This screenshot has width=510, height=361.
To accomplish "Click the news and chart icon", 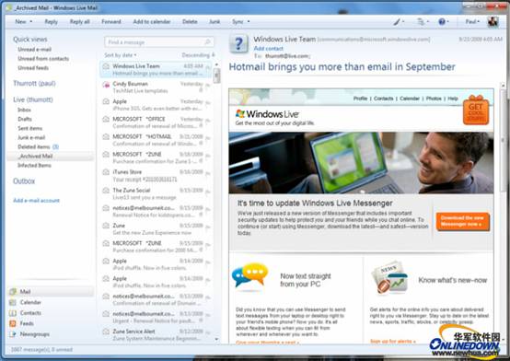I will pyautogui.click(x=389, y=278).
